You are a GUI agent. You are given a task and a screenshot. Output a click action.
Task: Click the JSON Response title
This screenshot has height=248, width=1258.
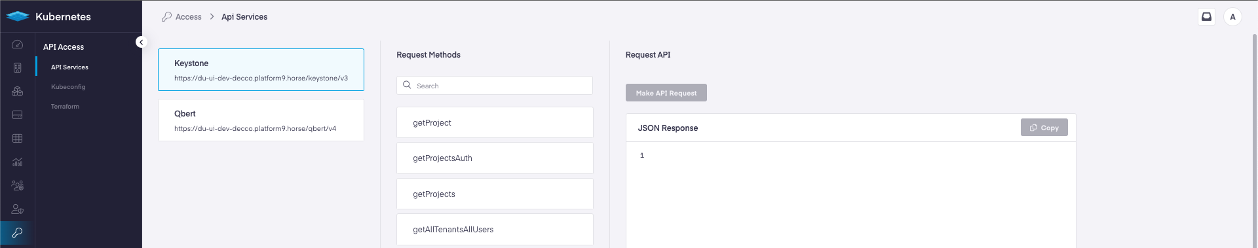pos(668,128)
